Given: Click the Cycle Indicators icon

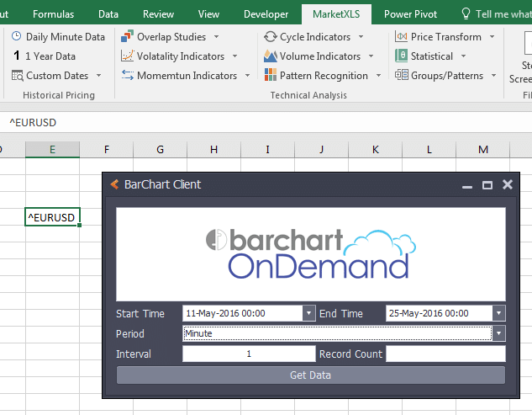Looking at the screenshot, I should tap(271, 36).
